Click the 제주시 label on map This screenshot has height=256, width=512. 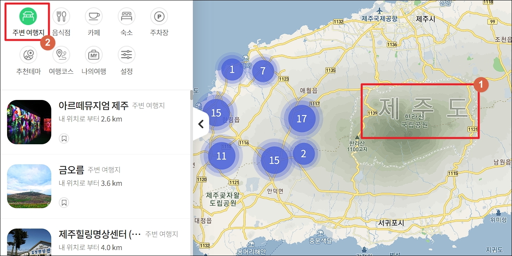(425, 19)
